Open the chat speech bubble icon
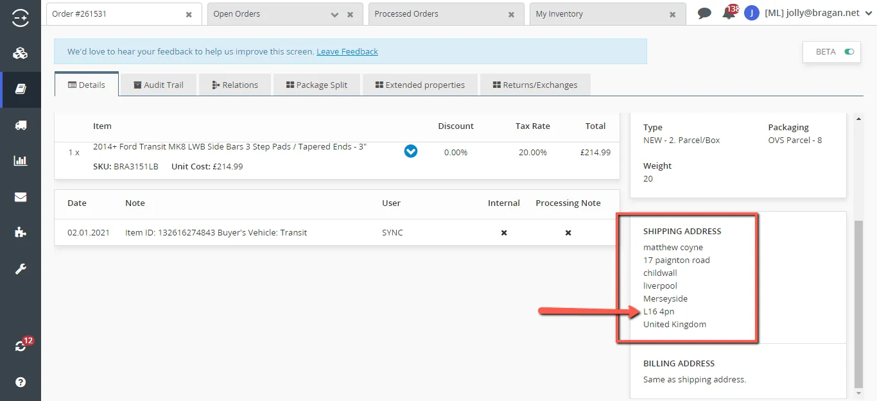 (x=704, y=13)
